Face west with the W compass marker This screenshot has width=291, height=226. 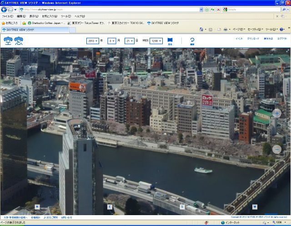click(x=255, y=207)
